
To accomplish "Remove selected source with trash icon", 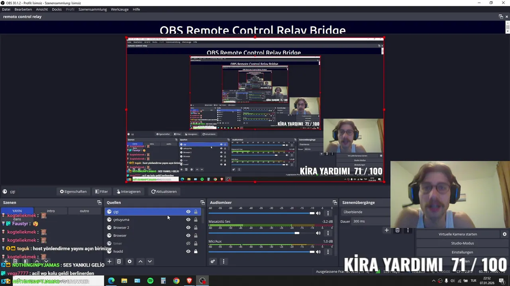I will pos(119,261).
